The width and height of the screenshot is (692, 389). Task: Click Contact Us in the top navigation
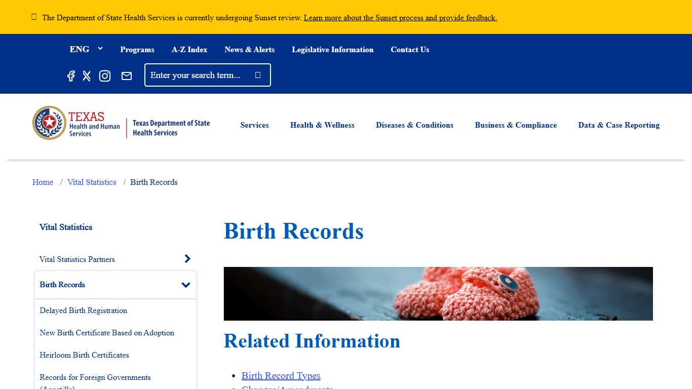(x=410, y=49)
